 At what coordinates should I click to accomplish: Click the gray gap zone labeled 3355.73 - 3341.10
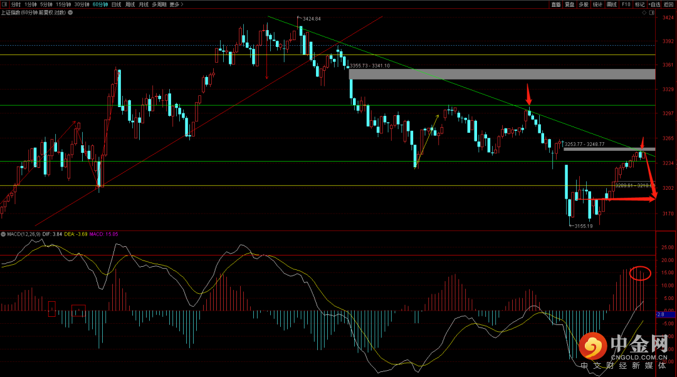point(501,74)
